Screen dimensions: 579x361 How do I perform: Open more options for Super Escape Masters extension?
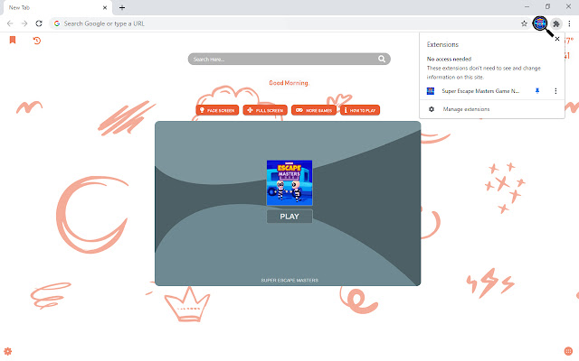click(555, 91)
